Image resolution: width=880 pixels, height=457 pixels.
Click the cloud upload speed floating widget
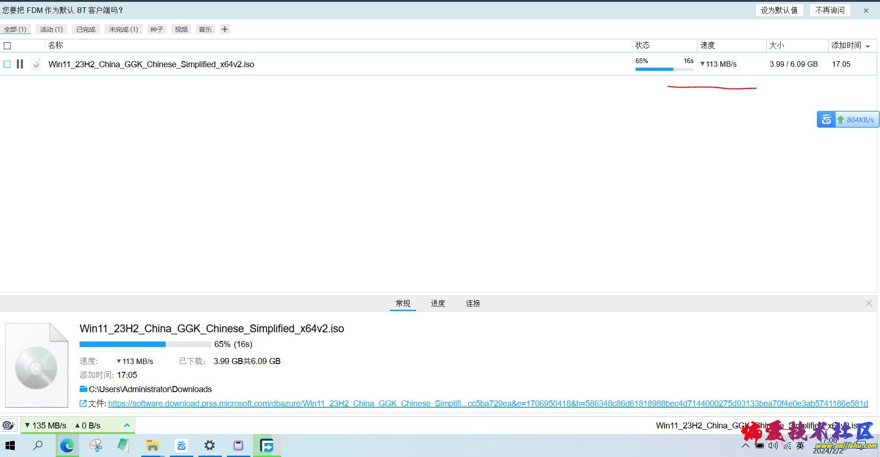tap(848, 120)
